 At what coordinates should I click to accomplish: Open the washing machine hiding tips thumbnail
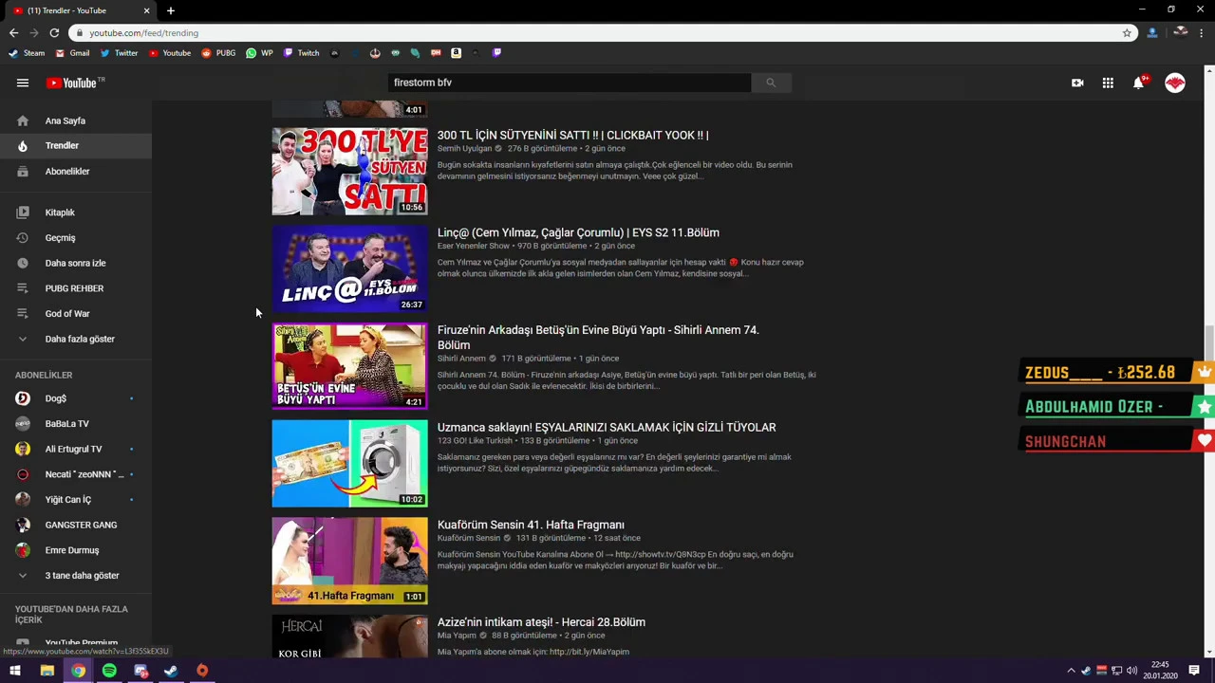(349, 464)
